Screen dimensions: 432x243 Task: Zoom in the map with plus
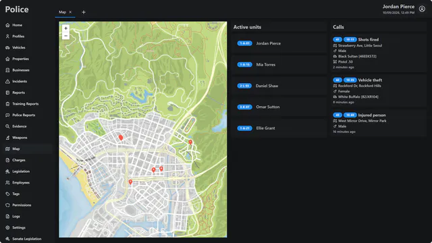65,28
